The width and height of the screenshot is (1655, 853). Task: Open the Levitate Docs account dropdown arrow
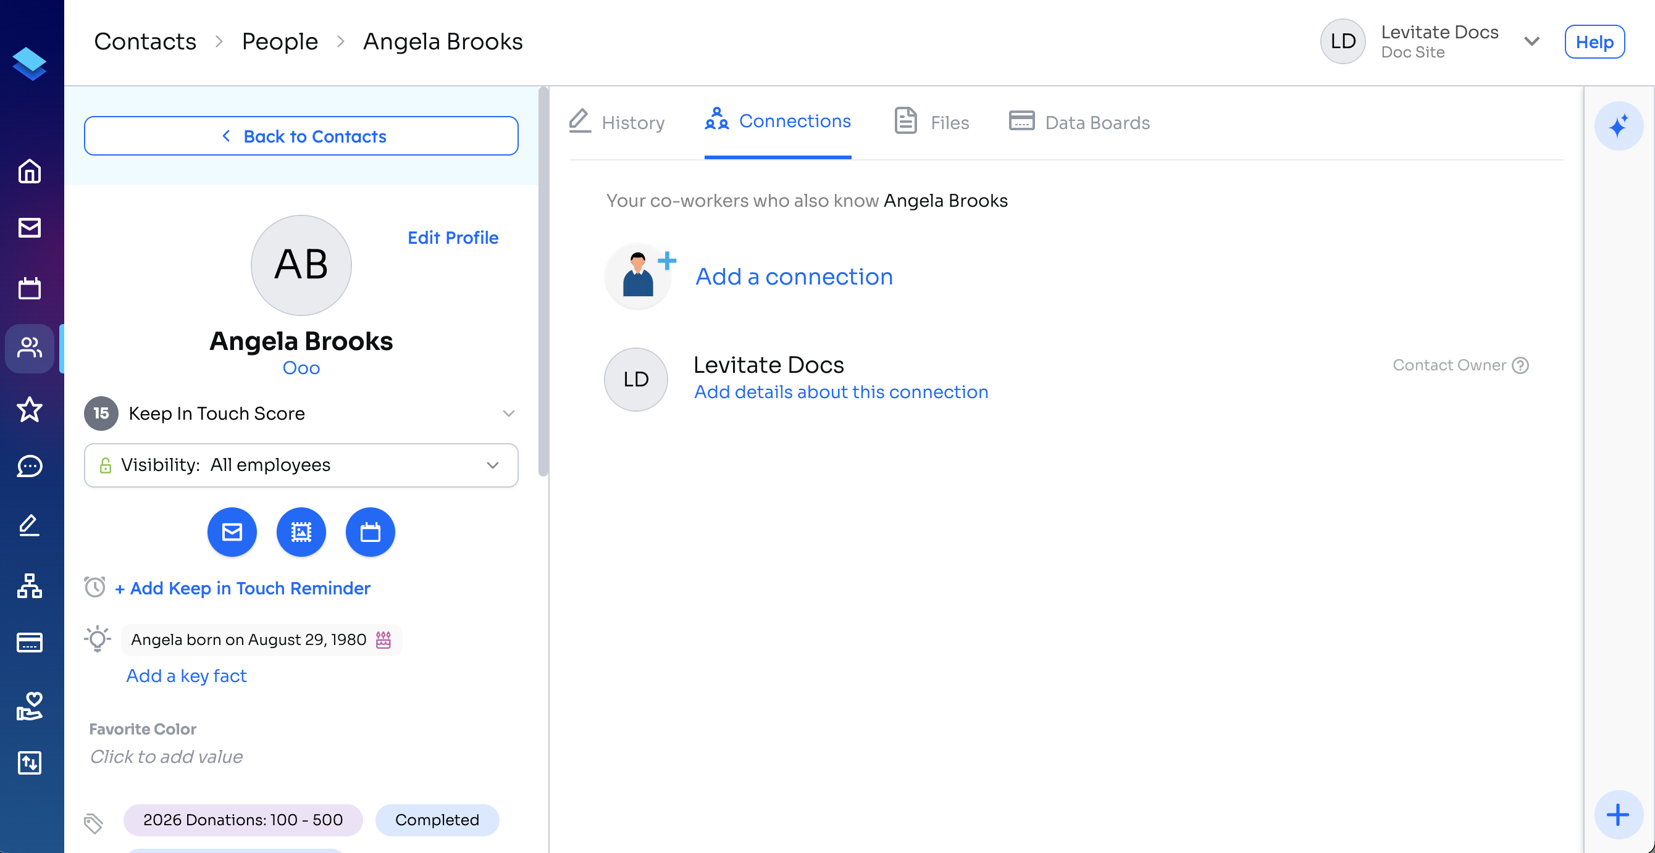point(1532,41)
